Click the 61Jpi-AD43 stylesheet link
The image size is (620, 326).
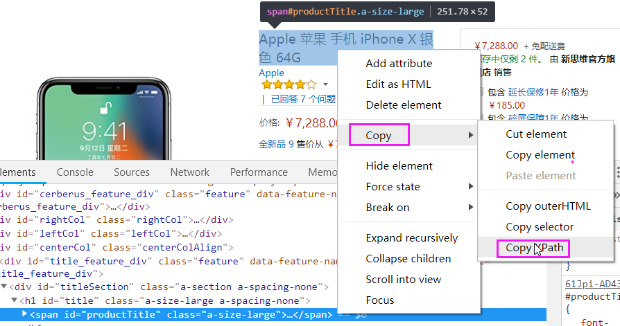(x=592, y=284)
